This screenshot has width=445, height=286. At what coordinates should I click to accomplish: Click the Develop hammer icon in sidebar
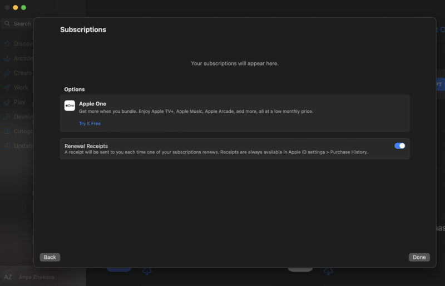pos(7,117)
